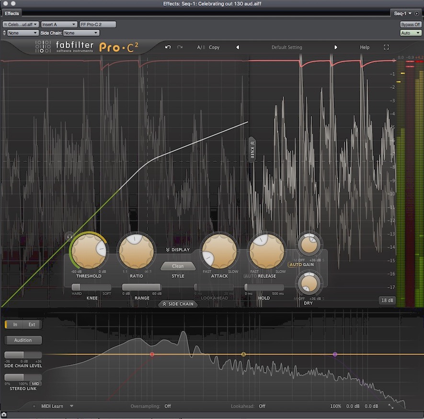Viewport: 424px width, 419px height.
Task: Click the Oversampling Off setting
Action: pos(168,406)
